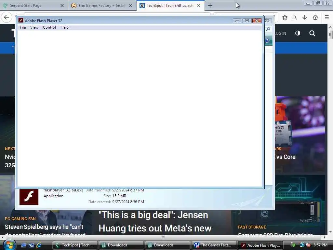Click the horizontal scrollbar right arrow
333x250 pixels.
(325, 237)
